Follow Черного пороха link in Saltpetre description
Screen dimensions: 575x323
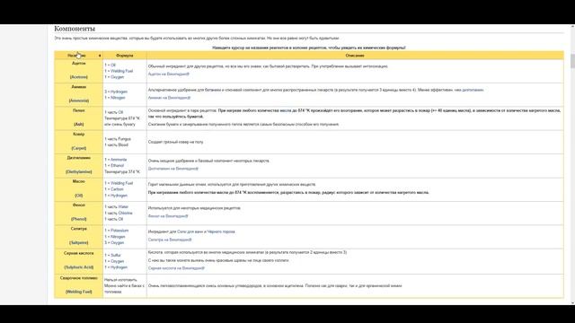tap(221, 231)
